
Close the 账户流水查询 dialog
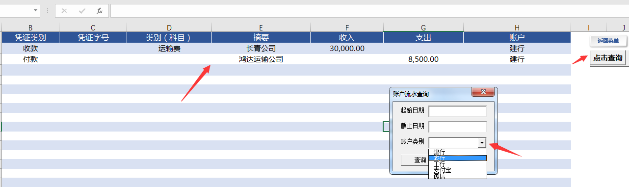click(483, 92)
